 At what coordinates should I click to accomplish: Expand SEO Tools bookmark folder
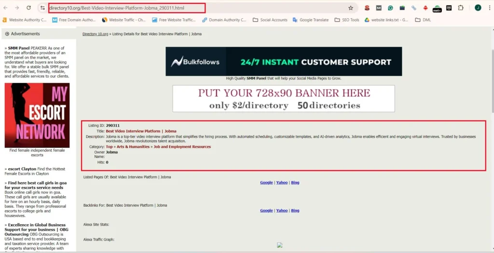(346, 20)
